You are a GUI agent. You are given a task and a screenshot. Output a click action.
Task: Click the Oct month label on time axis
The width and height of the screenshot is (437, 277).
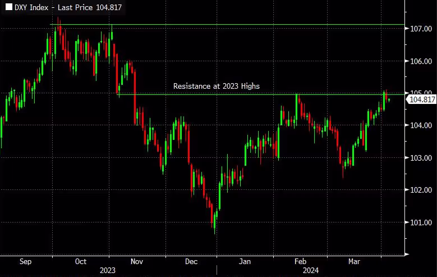click(81, 262)
